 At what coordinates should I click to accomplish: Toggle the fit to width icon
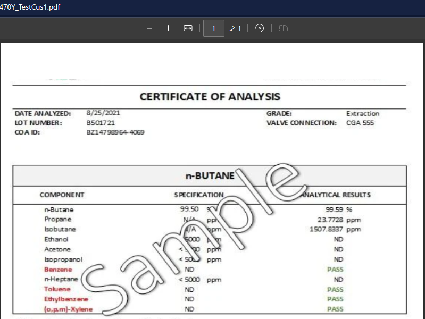pos(188,28)
